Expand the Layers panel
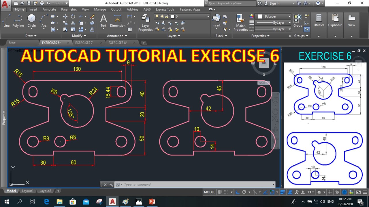Viewport: 369px width, 207px height. pos(174,36)
